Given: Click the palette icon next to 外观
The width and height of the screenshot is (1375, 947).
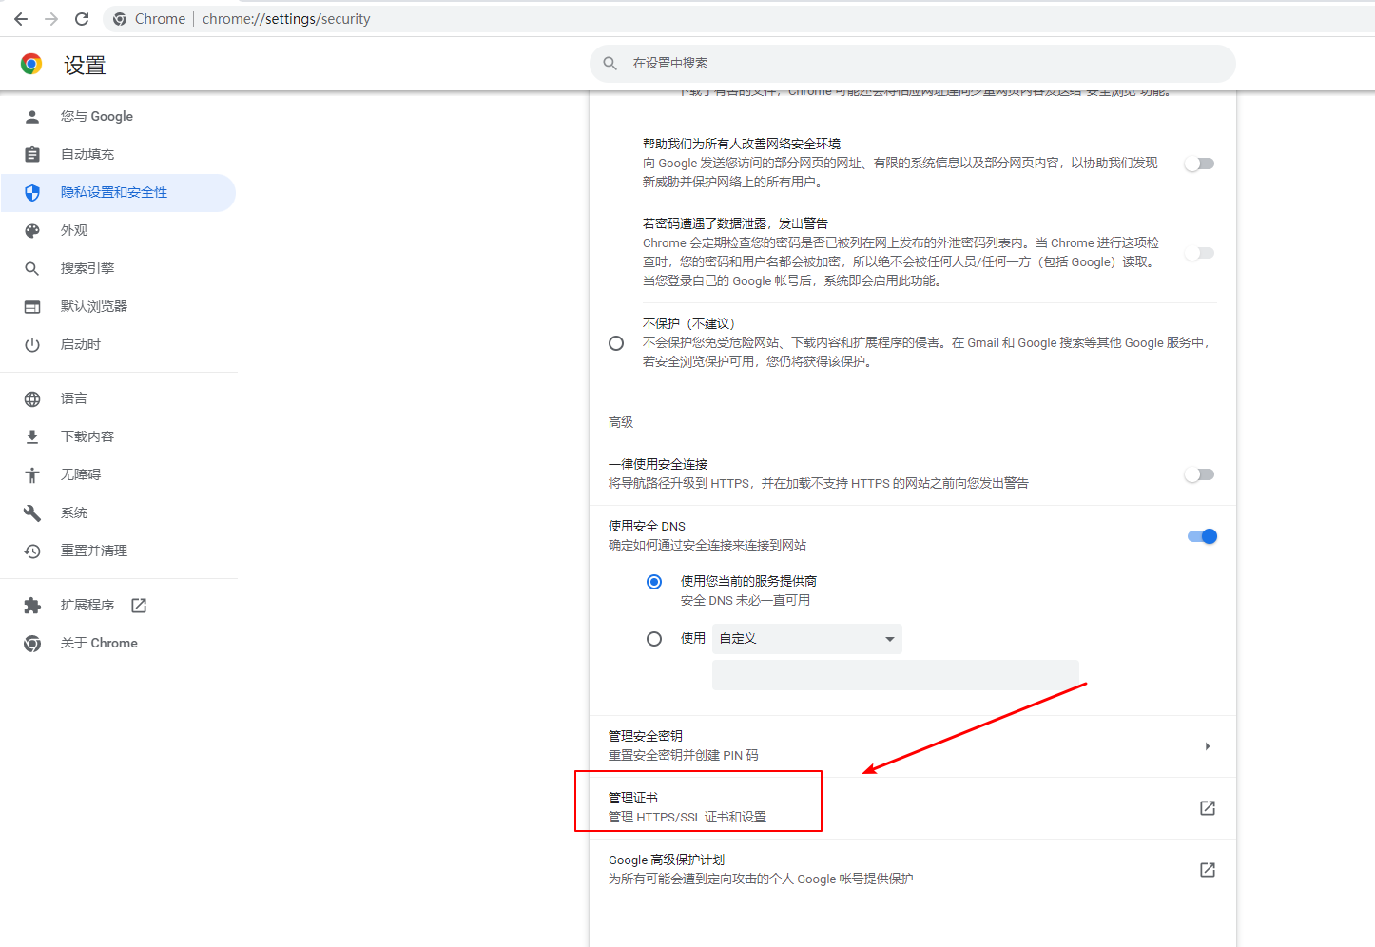Looking at the screenshot, I should pyautogui.click(x=32, y=231).
